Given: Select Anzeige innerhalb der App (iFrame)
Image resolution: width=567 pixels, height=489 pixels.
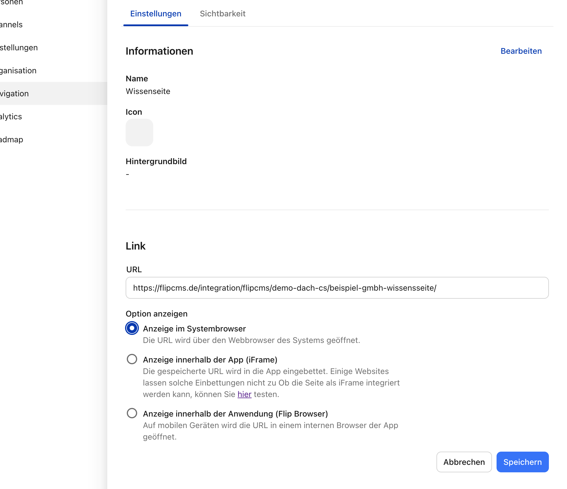Looking at the screenshot, I should [132, 359].
